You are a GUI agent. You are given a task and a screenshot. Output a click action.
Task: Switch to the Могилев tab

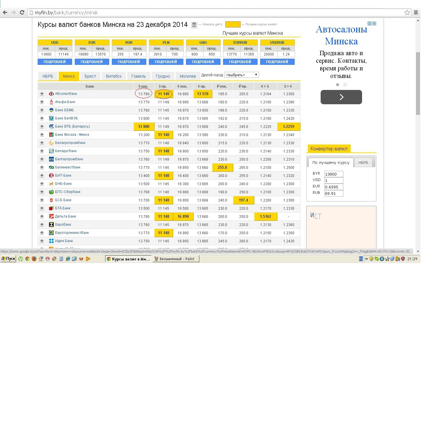[187, 76]
